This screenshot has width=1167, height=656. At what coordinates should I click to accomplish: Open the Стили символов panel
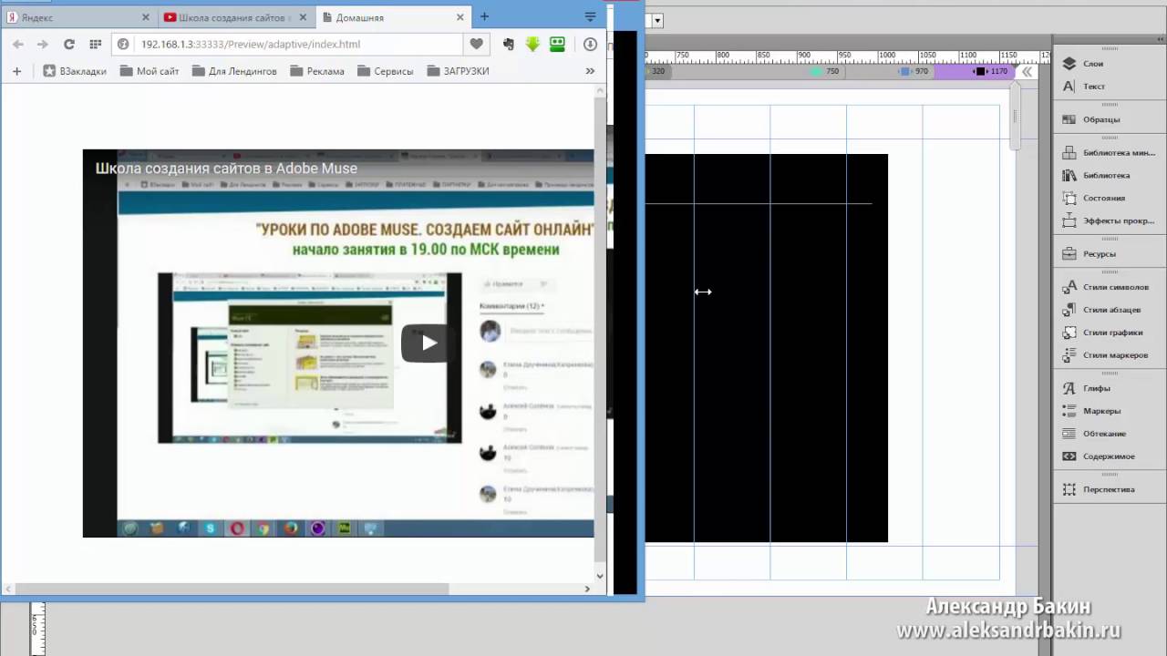tap(1105, 287)
